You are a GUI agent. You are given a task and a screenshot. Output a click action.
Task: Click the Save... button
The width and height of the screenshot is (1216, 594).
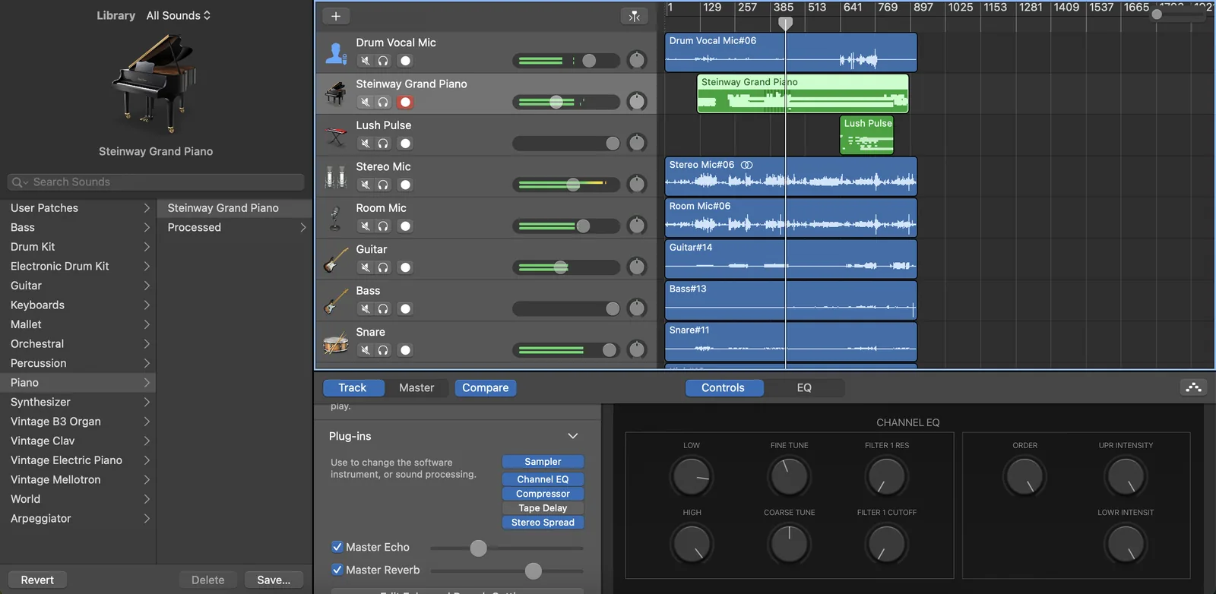click(274, 580)
